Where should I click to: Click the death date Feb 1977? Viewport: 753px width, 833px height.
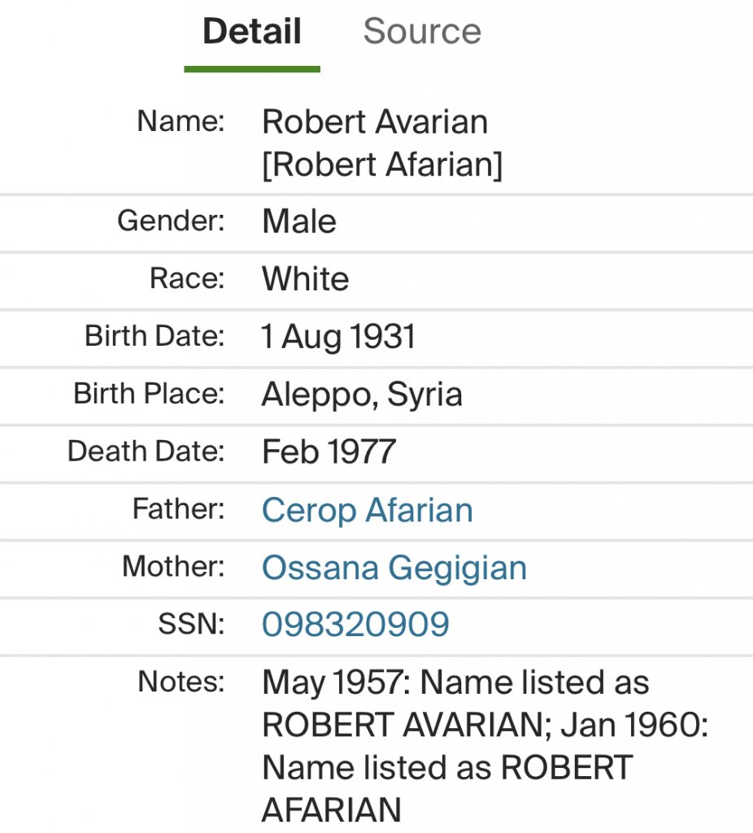329,452
